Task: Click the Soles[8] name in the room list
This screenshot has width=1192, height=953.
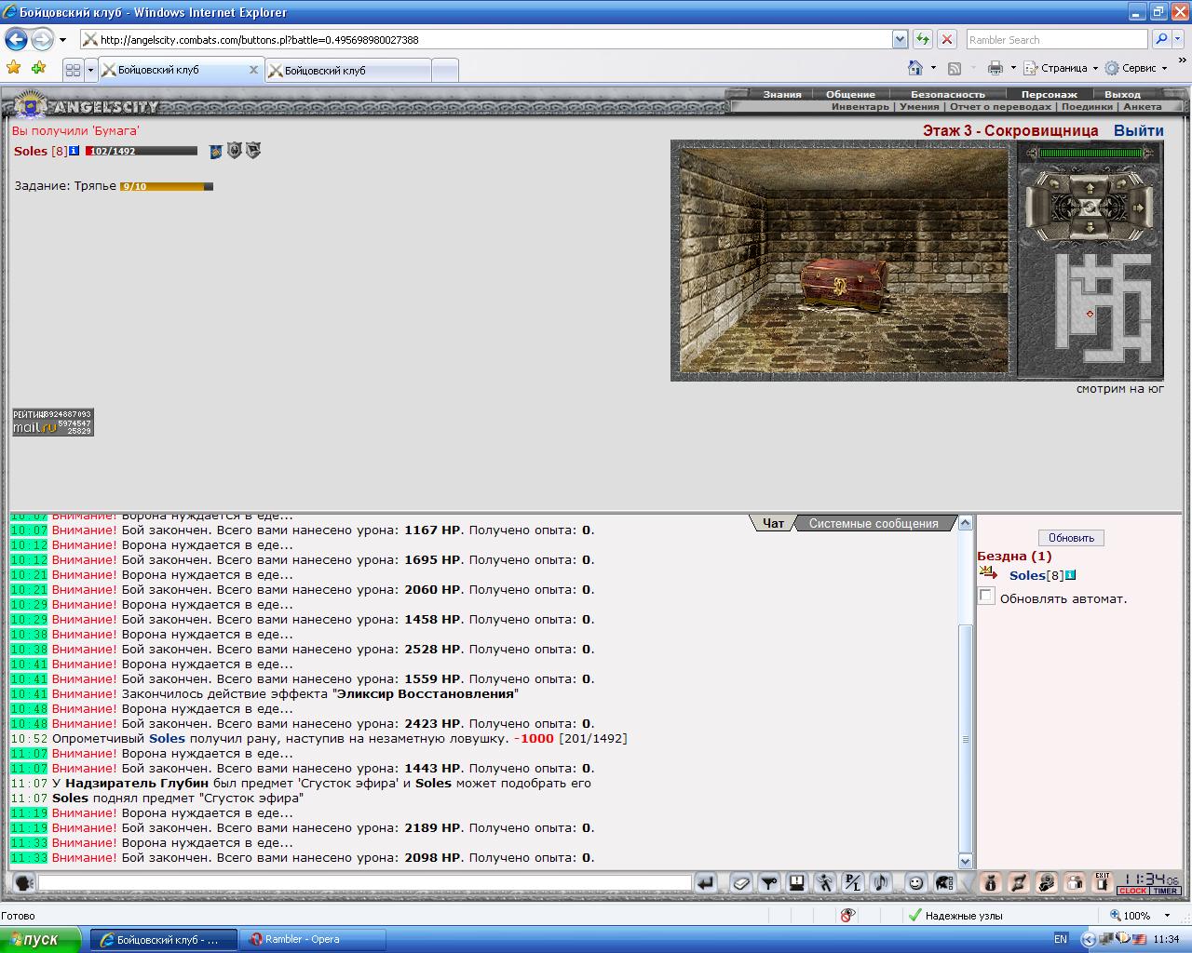Action: [1036, 575]
